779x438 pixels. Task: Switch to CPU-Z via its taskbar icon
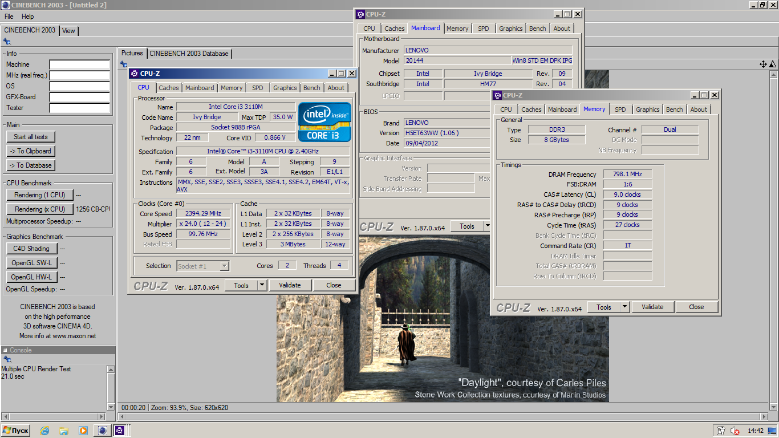[x=120, y=431]
